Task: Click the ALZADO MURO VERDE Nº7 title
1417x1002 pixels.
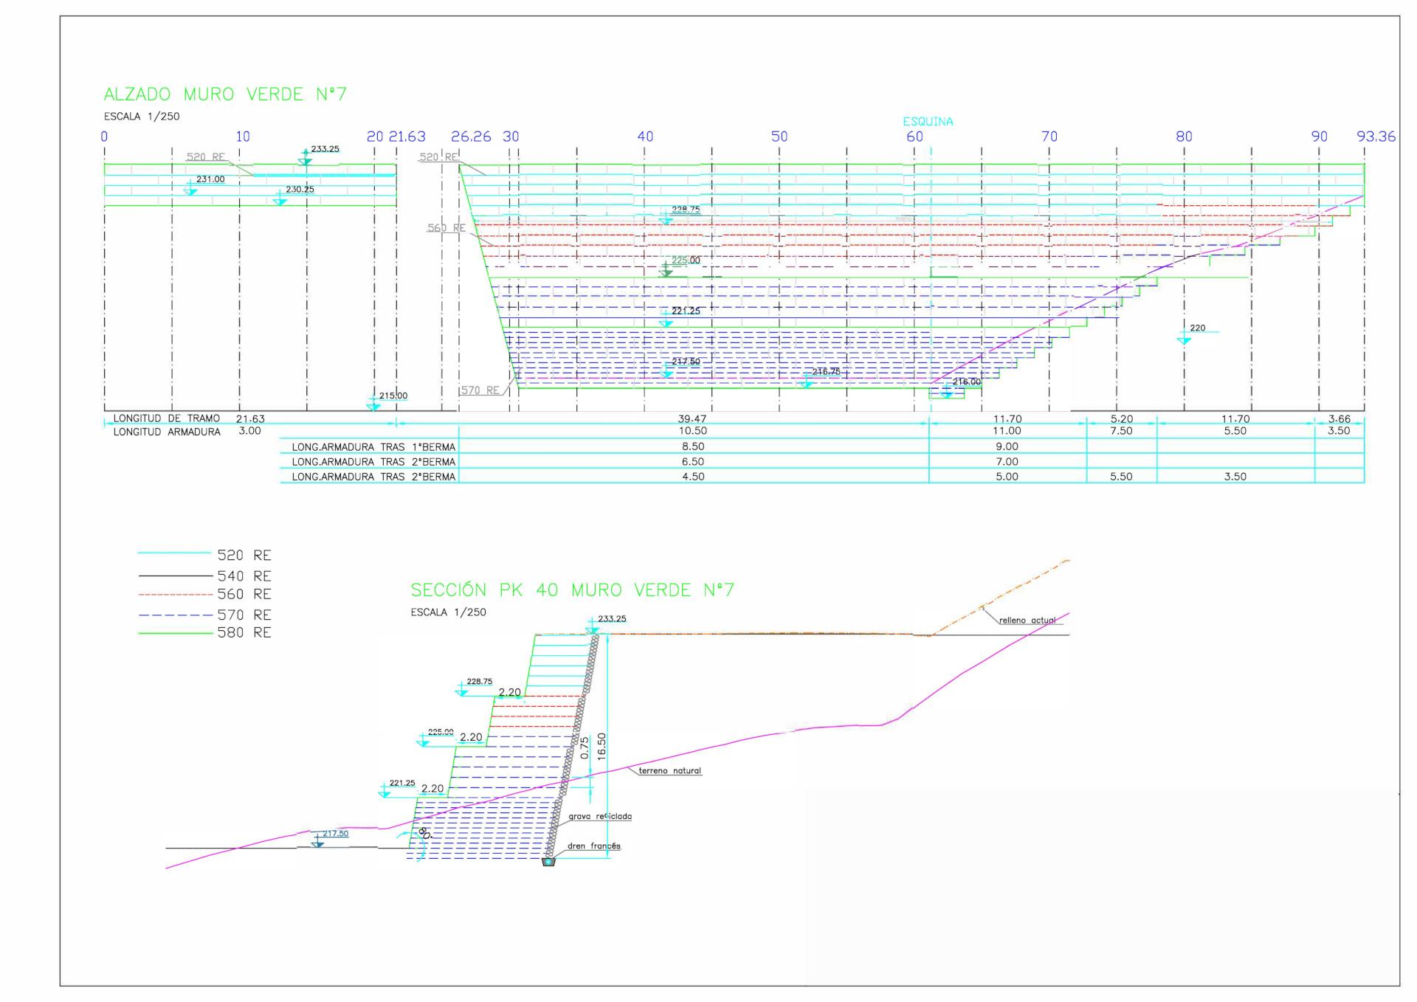Action: 225,94
